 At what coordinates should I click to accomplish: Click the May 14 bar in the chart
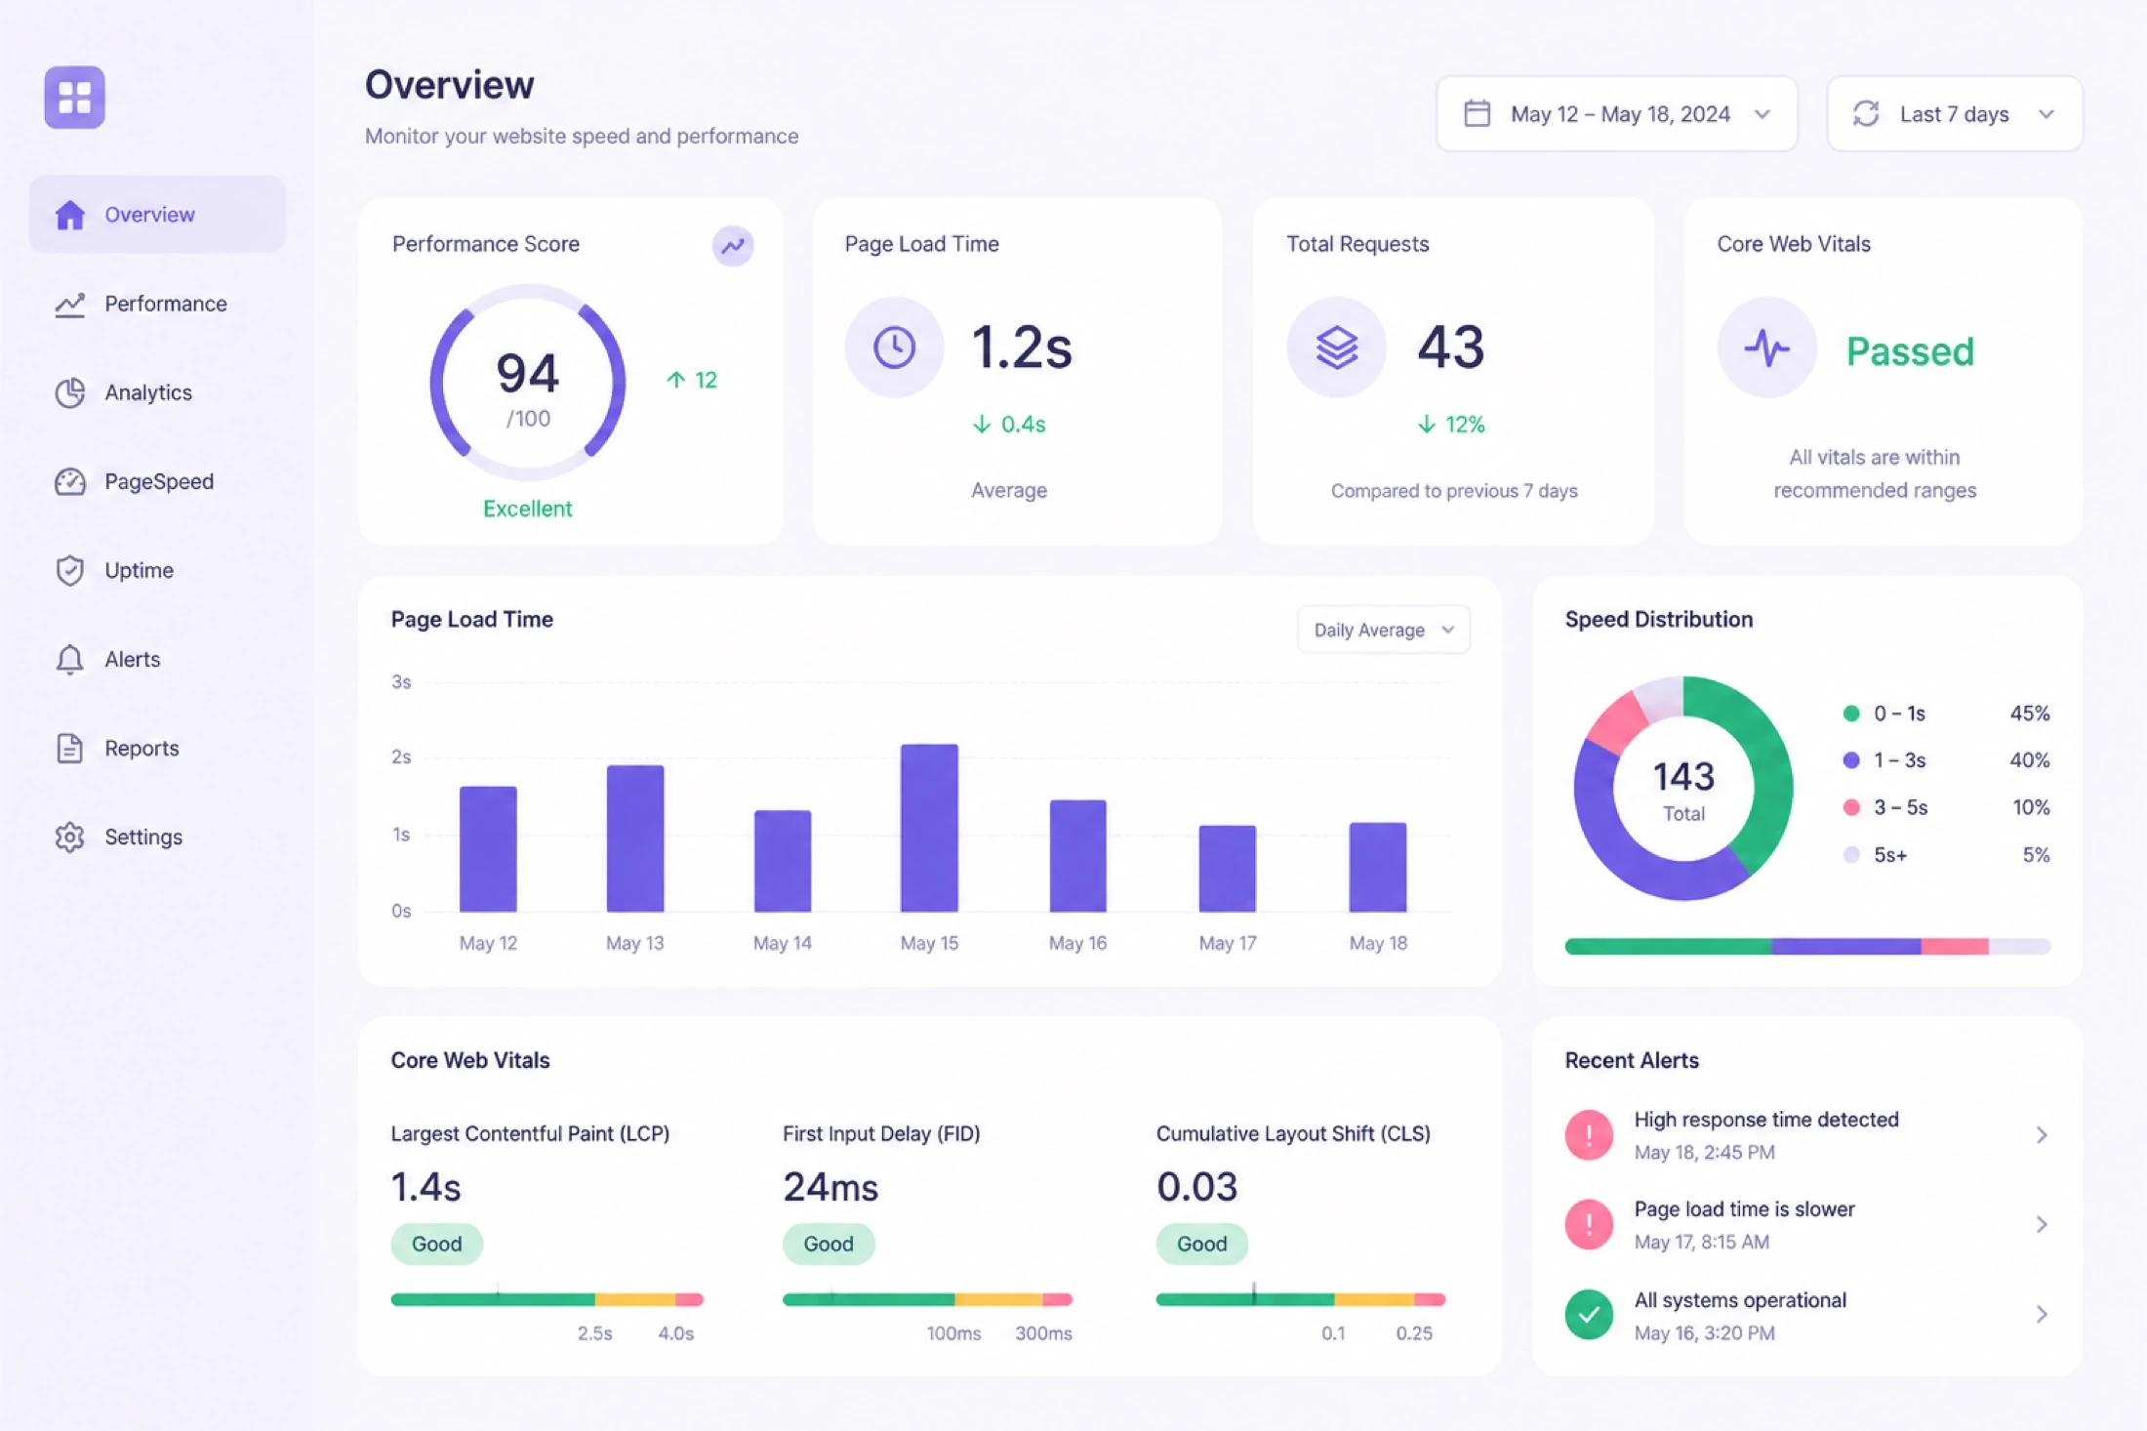(x=783, y=861)
